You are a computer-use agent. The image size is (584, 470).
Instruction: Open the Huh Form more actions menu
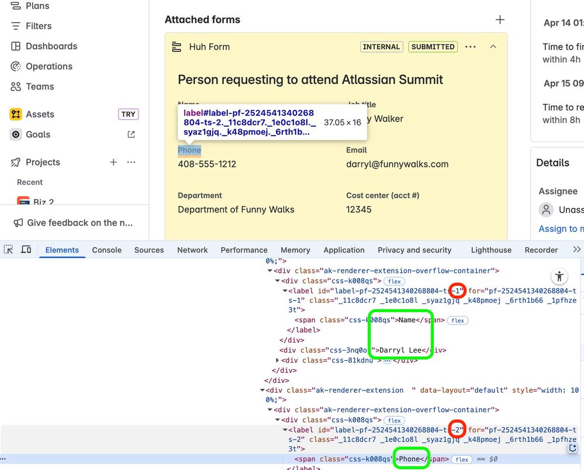click(471, 47)
